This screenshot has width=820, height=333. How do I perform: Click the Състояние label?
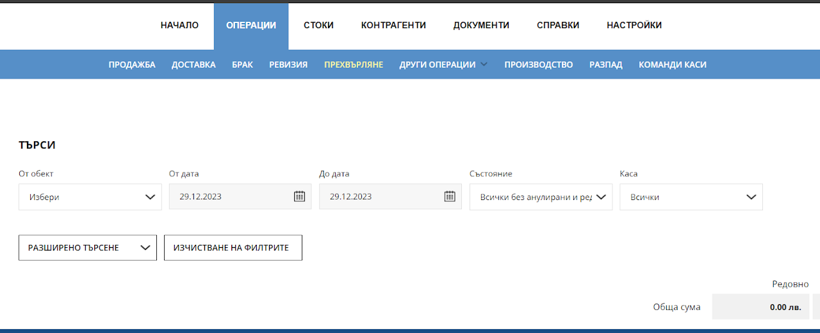[x=491, y=174]
